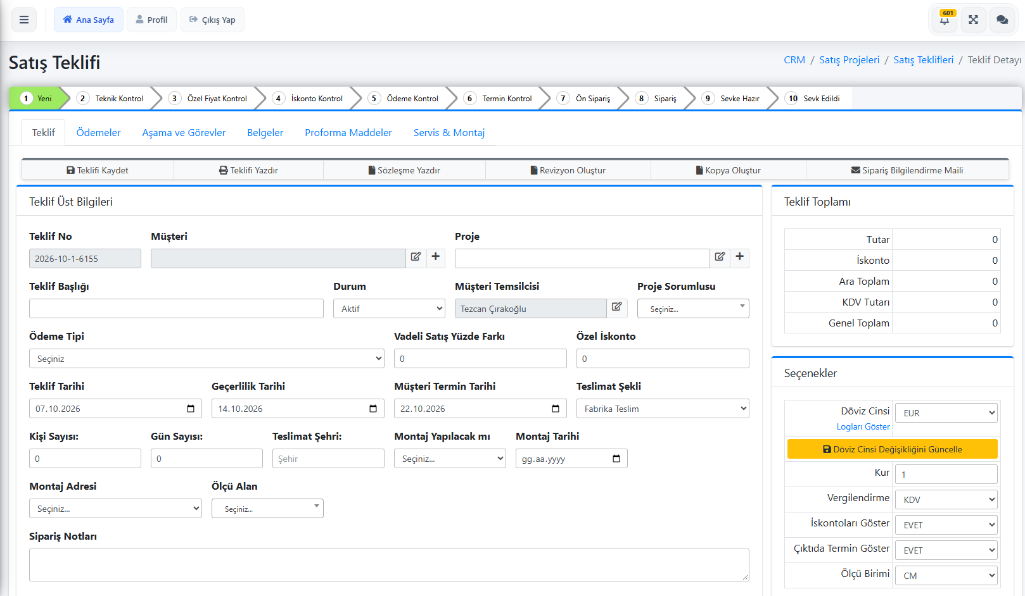The height and width of the screenshot is (596, 1025).
Task: Switch to Aşama ve Görevler tab
Action: pos(184,133)
